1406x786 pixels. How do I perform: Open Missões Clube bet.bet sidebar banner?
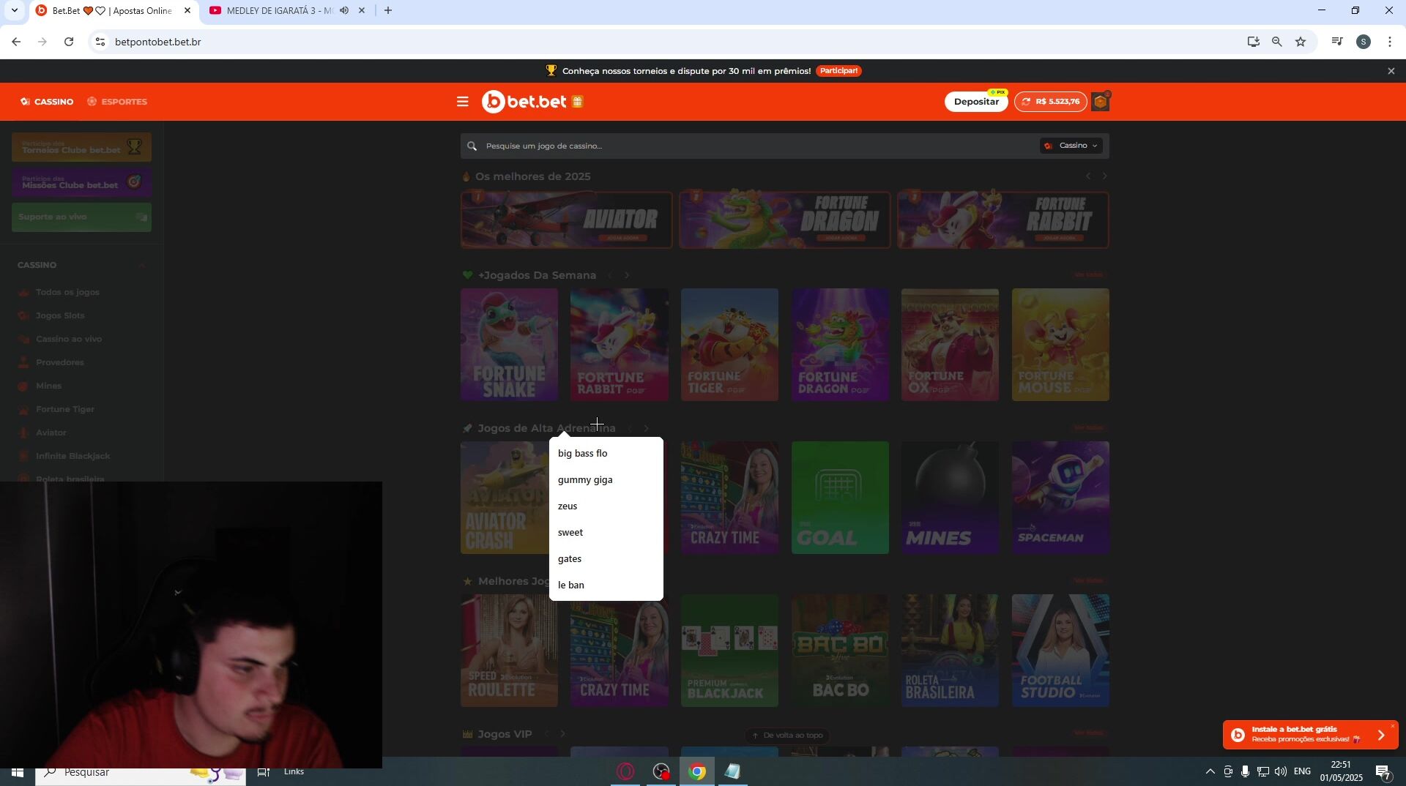pyautogui.click(x=81, y=182)
